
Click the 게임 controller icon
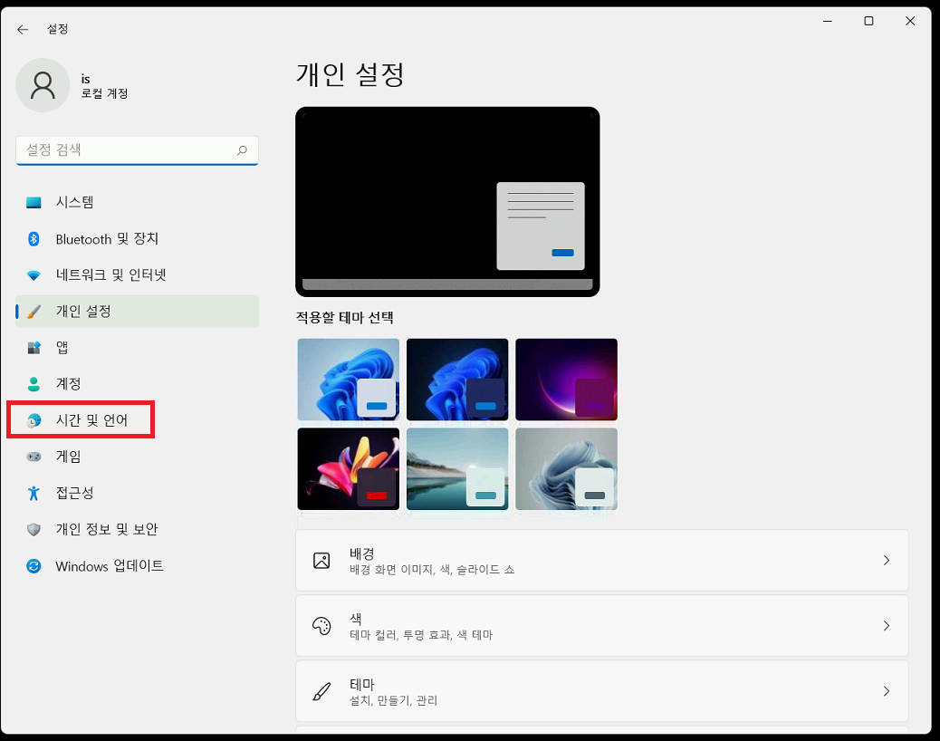pyautogui.click(x=34, y=457)
